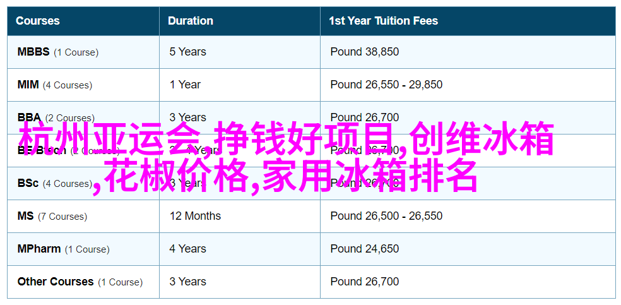The width and height of the screenshot is (621, 305).
Task: Click the Pound 38,850 fee cell
Action: 365,52
